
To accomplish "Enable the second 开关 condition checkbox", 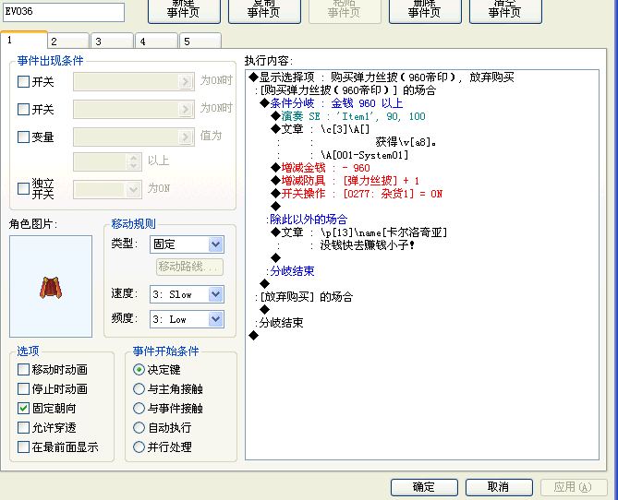I will point(24,110).
